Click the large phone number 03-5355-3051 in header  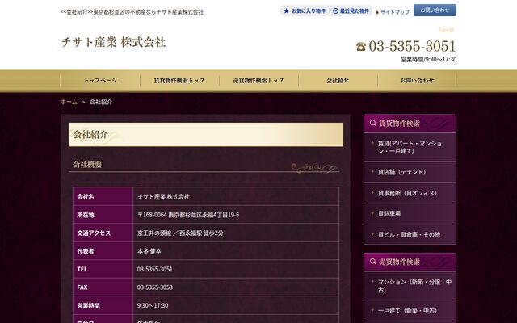[x=412, y=46]
